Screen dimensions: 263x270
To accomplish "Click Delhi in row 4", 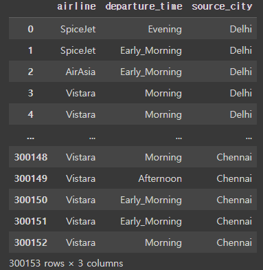I will (241, 114).
